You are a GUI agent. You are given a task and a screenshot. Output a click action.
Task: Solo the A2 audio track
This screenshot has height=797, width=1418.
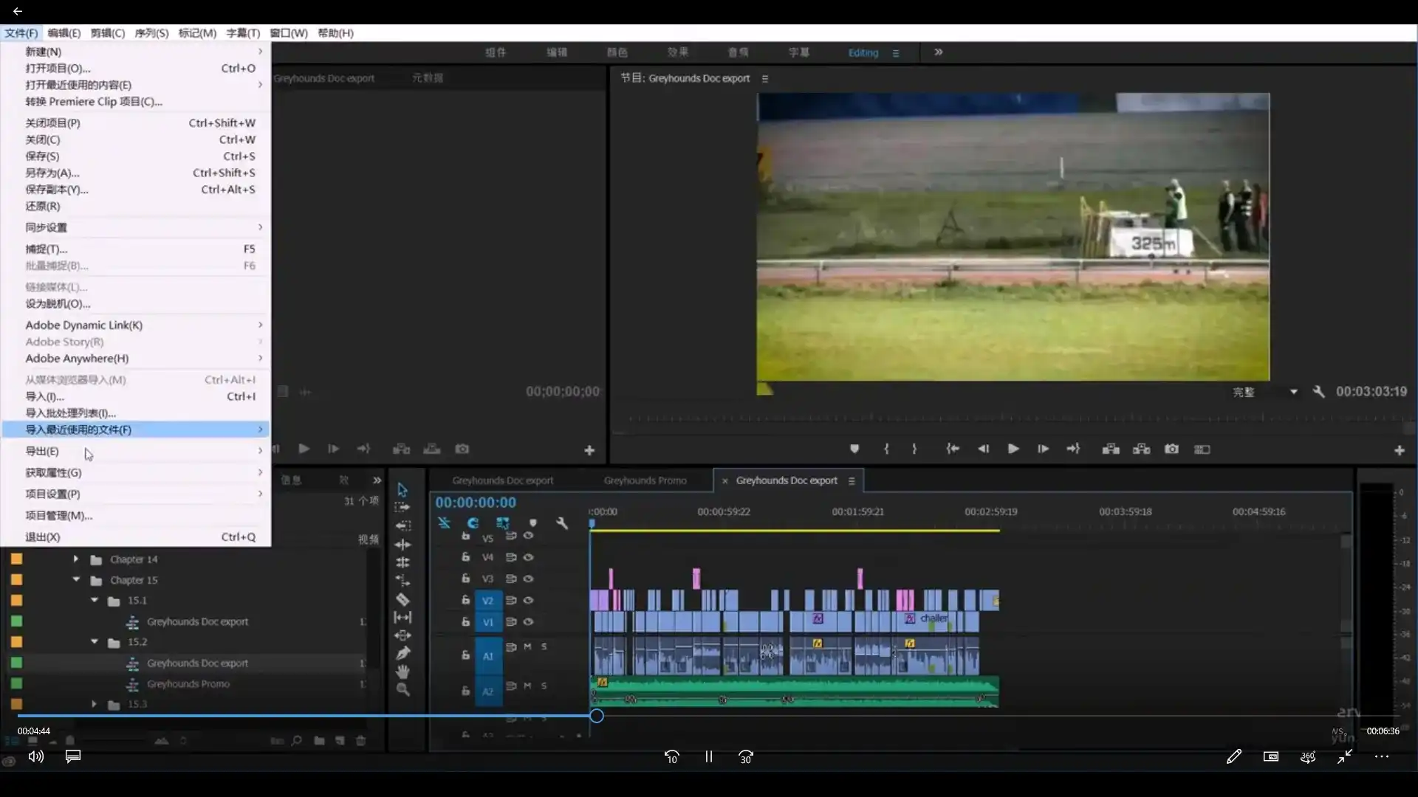coord(544,686)
